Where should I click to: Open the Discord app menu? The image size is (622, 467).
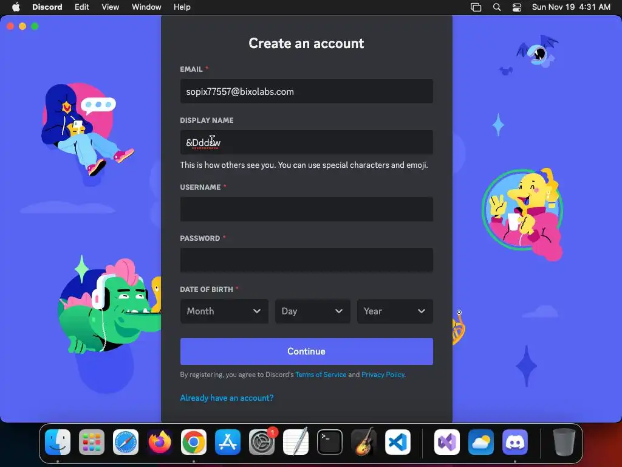coord(47,7)
